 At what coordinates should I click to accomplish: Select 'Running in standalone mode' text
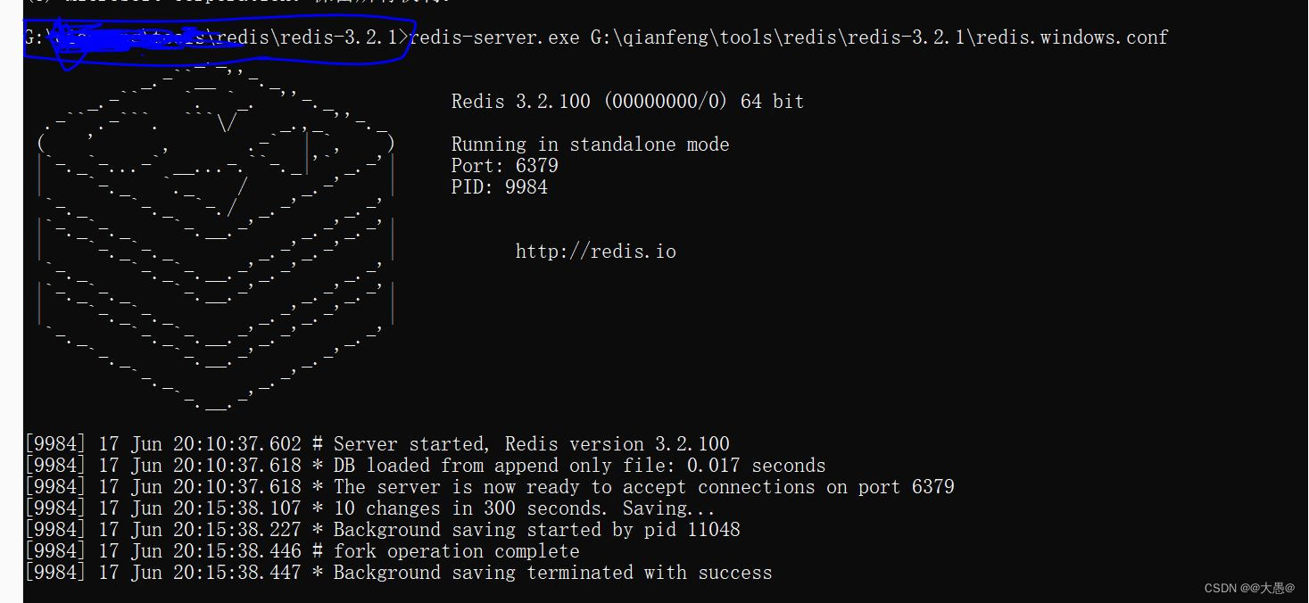click(x=590, y=145)
